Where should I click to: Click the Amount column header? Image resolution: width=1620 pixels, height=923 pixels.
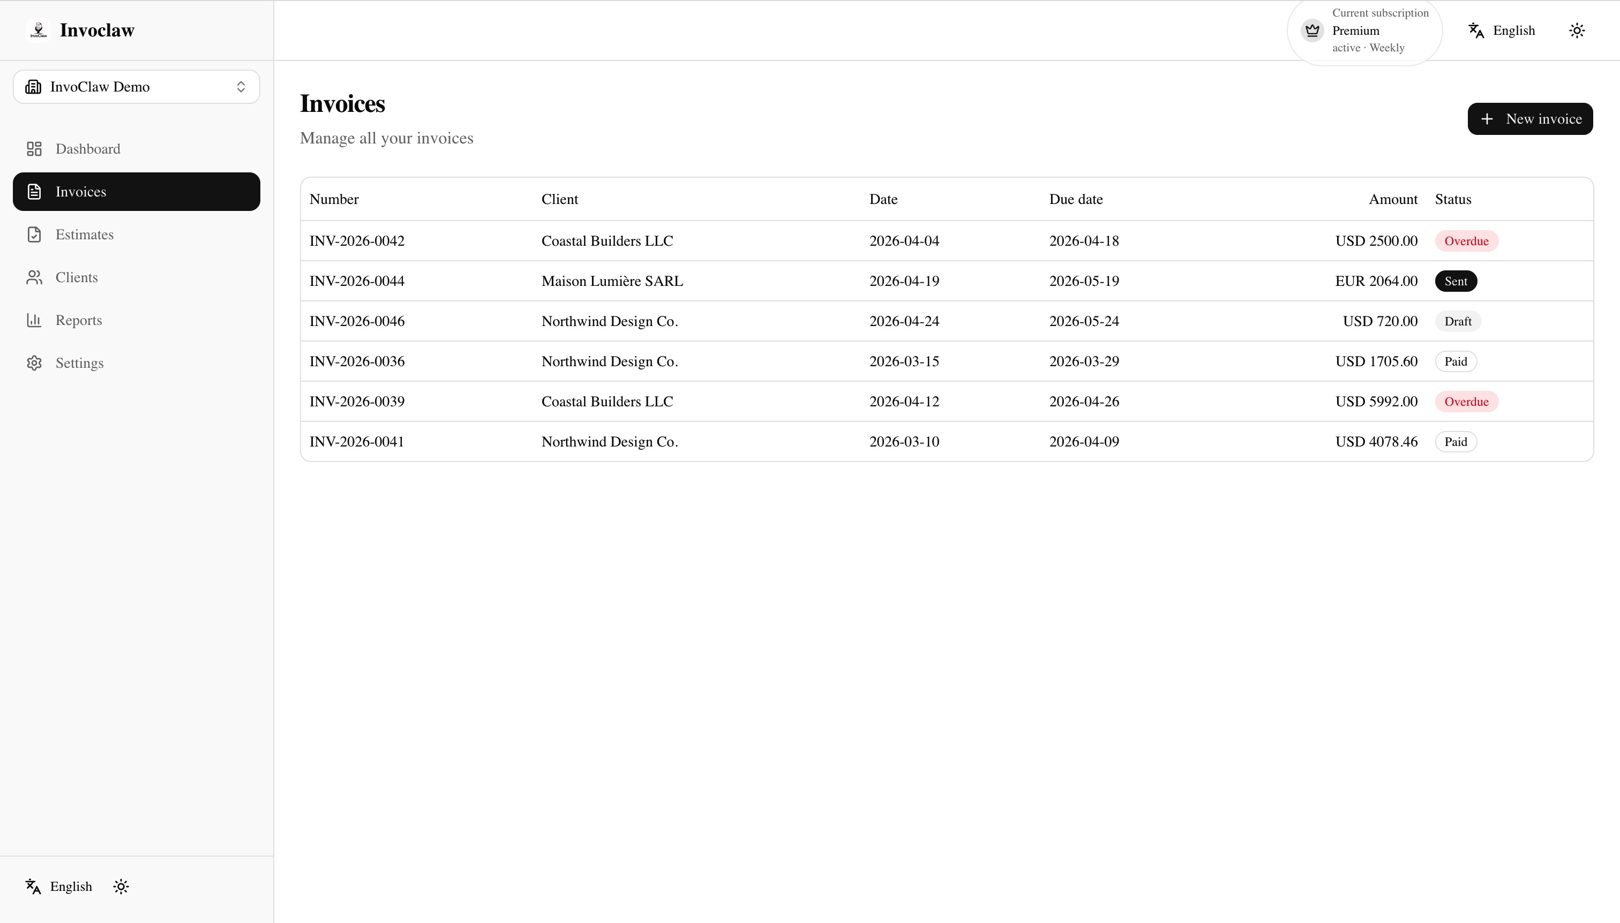pyautogui.click(x=1393, y=199)
